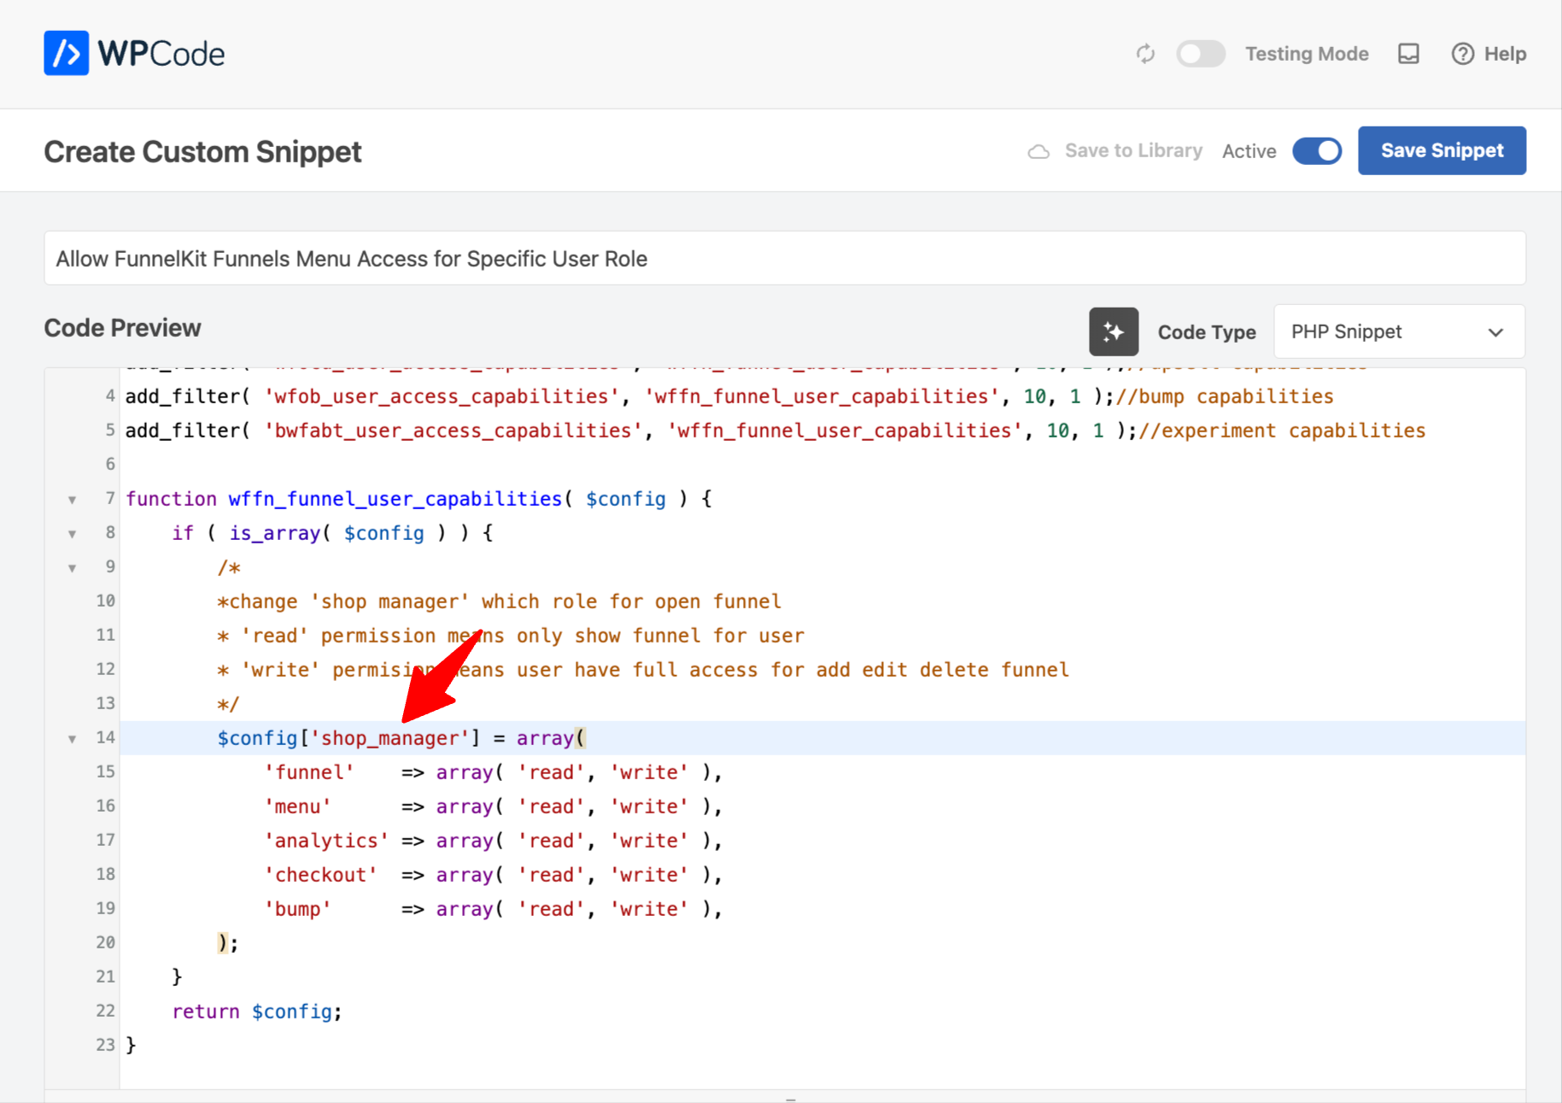
Task: Click the sync/refresh icon in the top bar
Action: click(1145, 53)
